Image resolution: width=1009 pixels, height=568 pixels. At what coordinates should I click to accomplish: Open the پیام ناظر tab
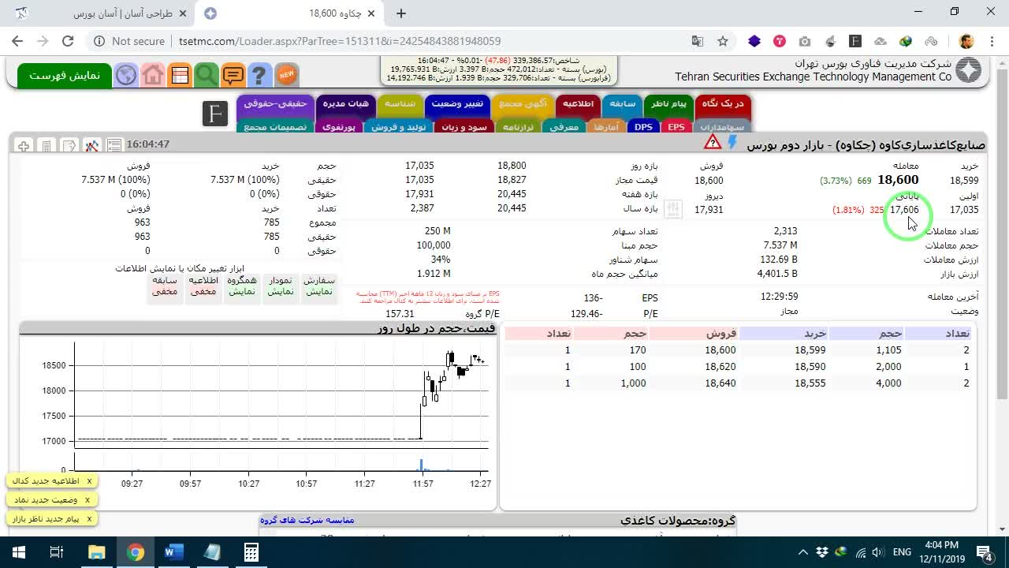point(668,103)
